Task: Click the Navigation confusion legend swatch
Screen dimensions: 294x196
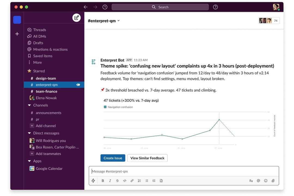Action: [x=105, y=107]
